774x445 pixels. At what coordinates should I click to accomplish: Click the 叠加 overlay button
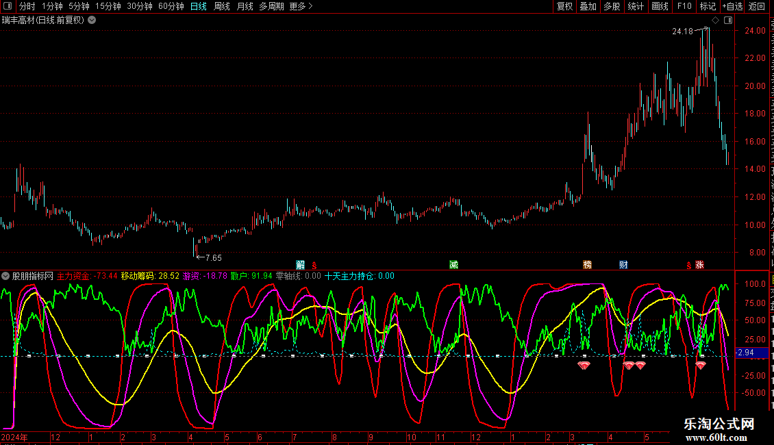click(x=588, y=6)
